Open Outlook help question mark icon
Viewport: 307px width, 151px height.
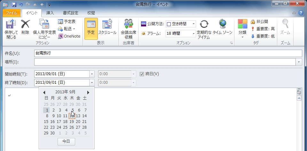click(x=301, y=13)
